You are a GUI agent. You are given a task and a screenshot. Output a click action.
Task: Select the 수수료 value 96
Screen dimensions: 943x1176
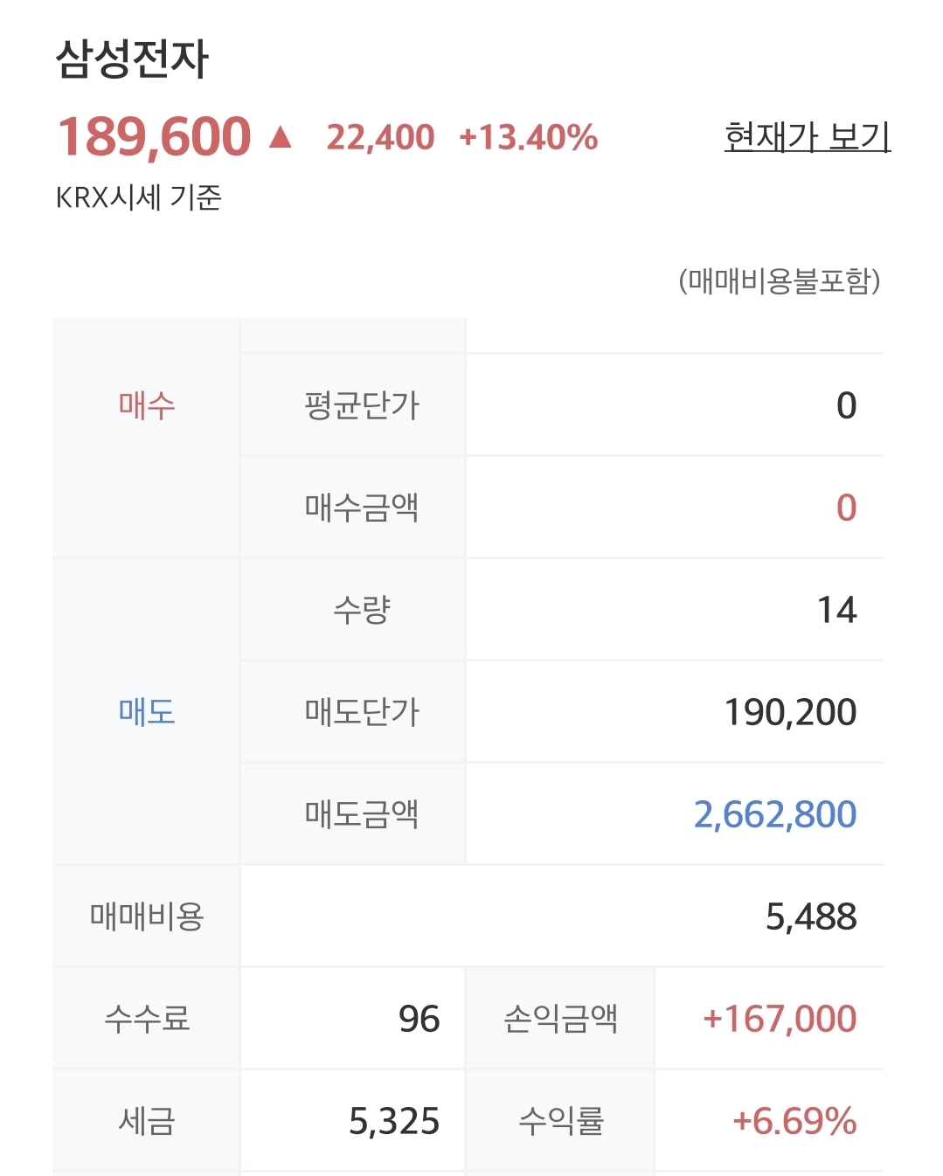[x=419, y=1019]
